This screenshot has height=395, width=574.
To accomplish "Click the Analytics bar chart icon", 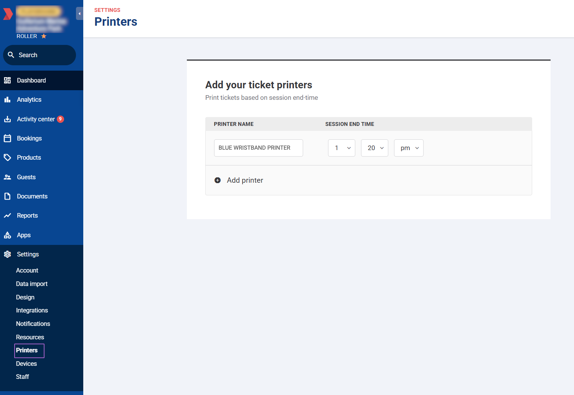I will click(x=7, y=99).
